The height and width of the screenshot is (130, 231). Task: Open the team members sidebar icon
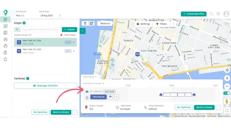(x=5, y=39)
